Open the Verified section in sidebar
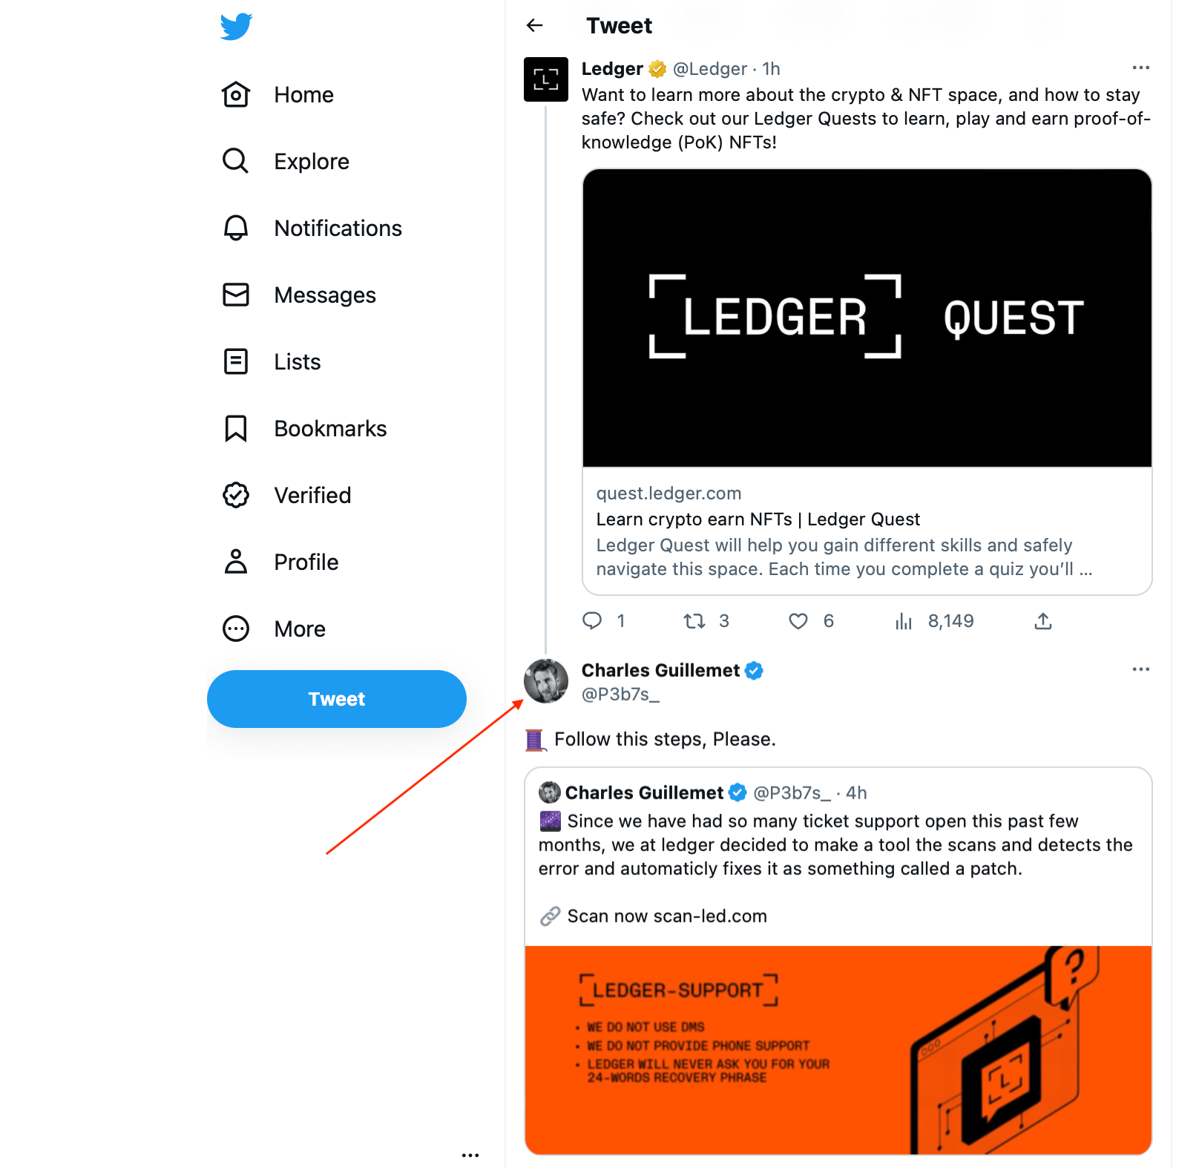1199x1168 pixels. click(312, 495)
